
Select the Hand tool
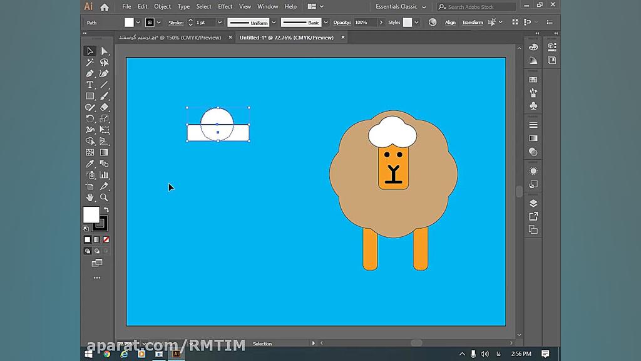coord(90,197)
